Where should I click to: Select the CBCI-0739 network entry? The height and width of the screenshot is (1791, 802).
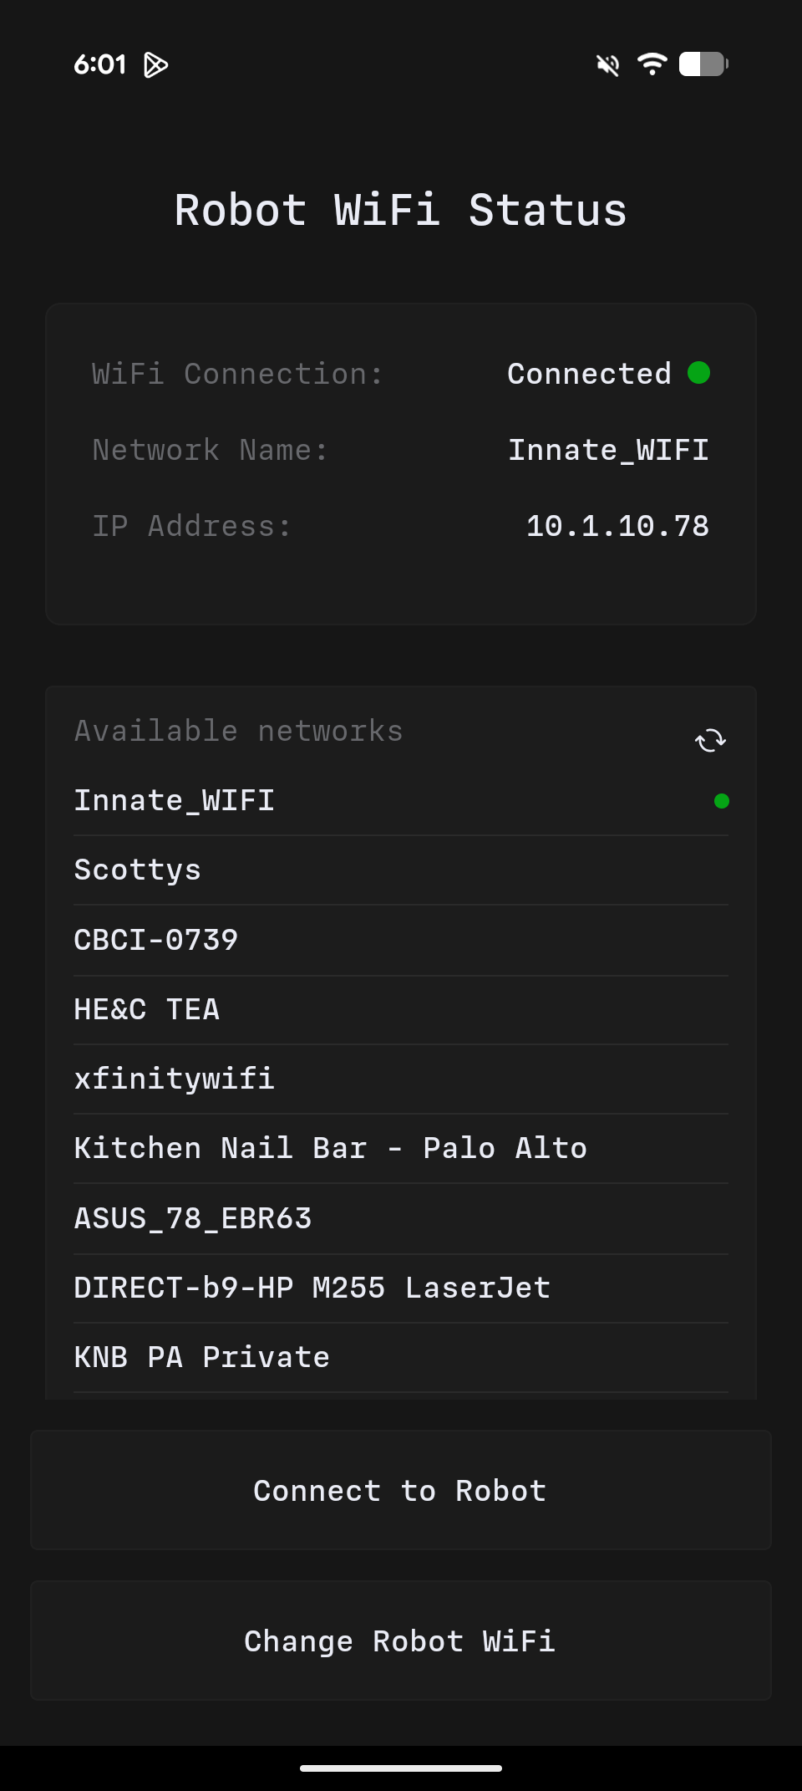pos(155,940)
